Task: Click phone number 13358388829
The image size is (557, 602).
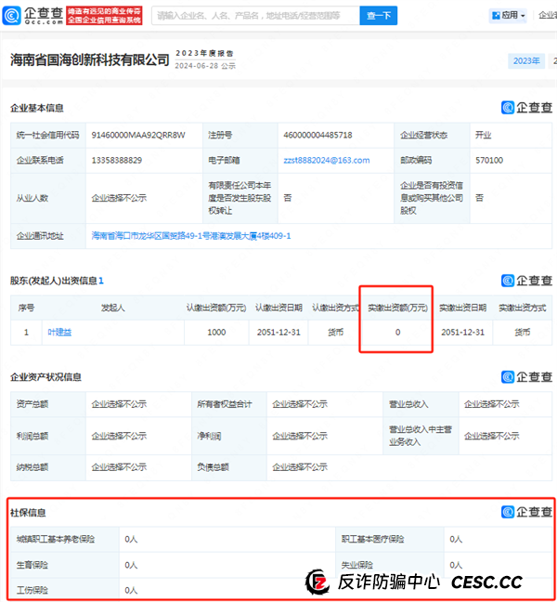Action: click(117, 161)
